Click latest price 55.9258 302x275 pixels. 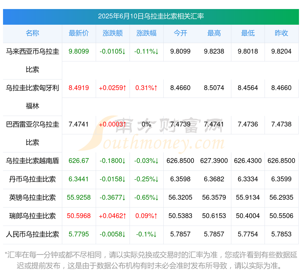[x=79, y=197]
